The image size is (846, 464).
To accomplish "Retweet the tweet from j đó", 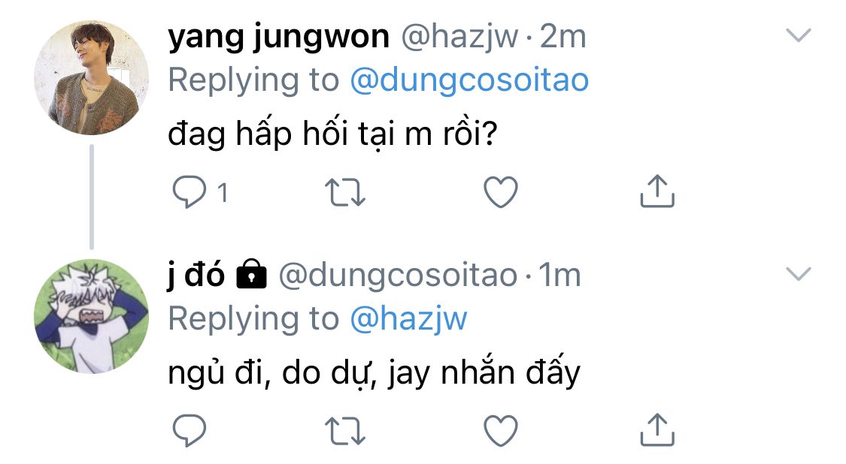I will pos(345,430).
